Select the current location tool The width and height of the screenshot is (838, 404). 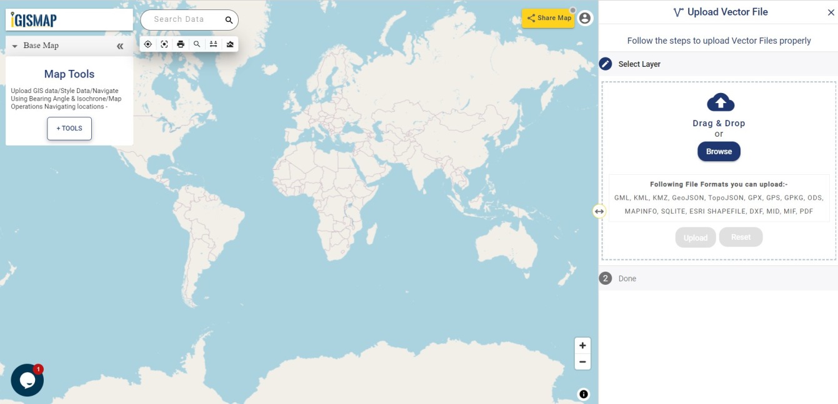[148, 44]
